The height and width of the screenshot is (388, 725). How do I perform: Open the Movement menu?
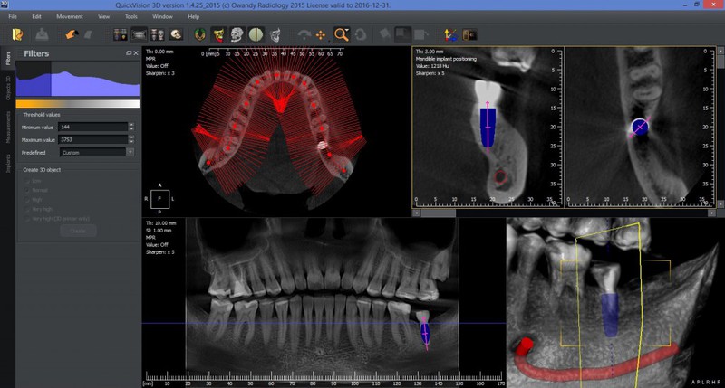click(69, 16)
